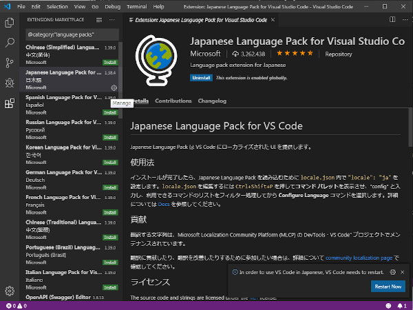Image resolution: width=413 pixels, height=310 pixels.
Task: Install Russian Language Pack
Action: (x=110, y=137)
